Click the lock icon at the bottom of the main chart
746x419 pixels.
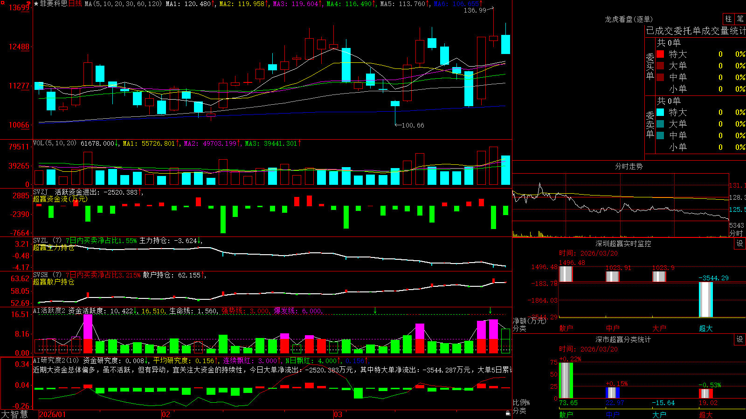(508, 413)
